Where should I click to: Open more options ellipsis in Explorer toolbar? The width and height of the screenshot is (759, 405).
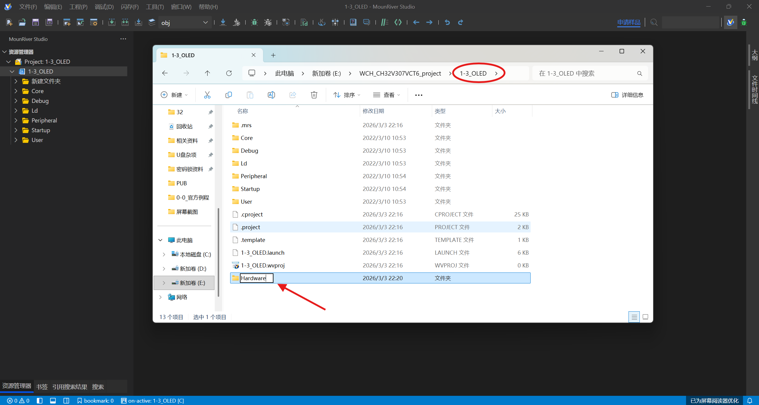pos(419,95)
